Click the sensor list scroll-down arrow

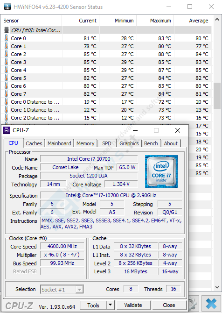coord(217,287)
